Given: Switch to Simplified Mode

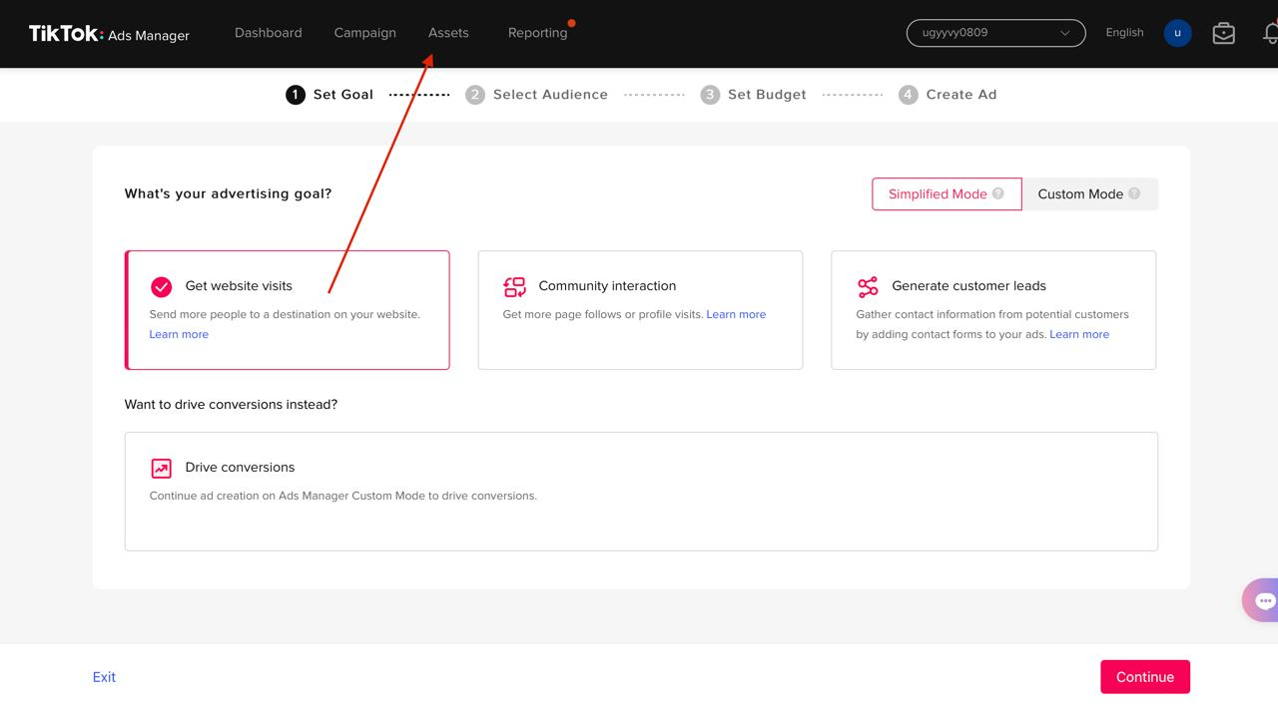Looking at the screenshot, I should [947, 193].
